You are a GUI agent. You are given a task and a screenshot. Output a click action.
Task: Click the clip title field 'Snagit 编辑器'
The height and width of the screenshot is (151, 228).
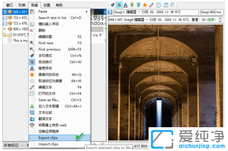[156, 12]
